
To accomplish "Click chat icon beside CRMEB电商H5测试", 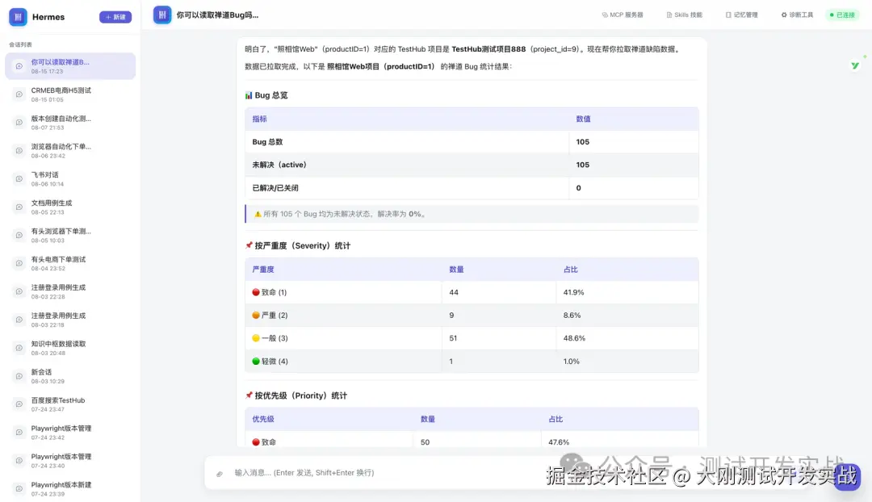I will click(19, 94).
